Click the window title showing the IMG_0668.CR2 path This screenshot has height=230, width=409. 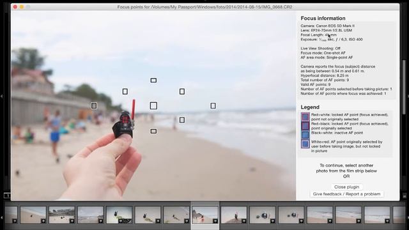pyautogui.click(x=204, y=7)
